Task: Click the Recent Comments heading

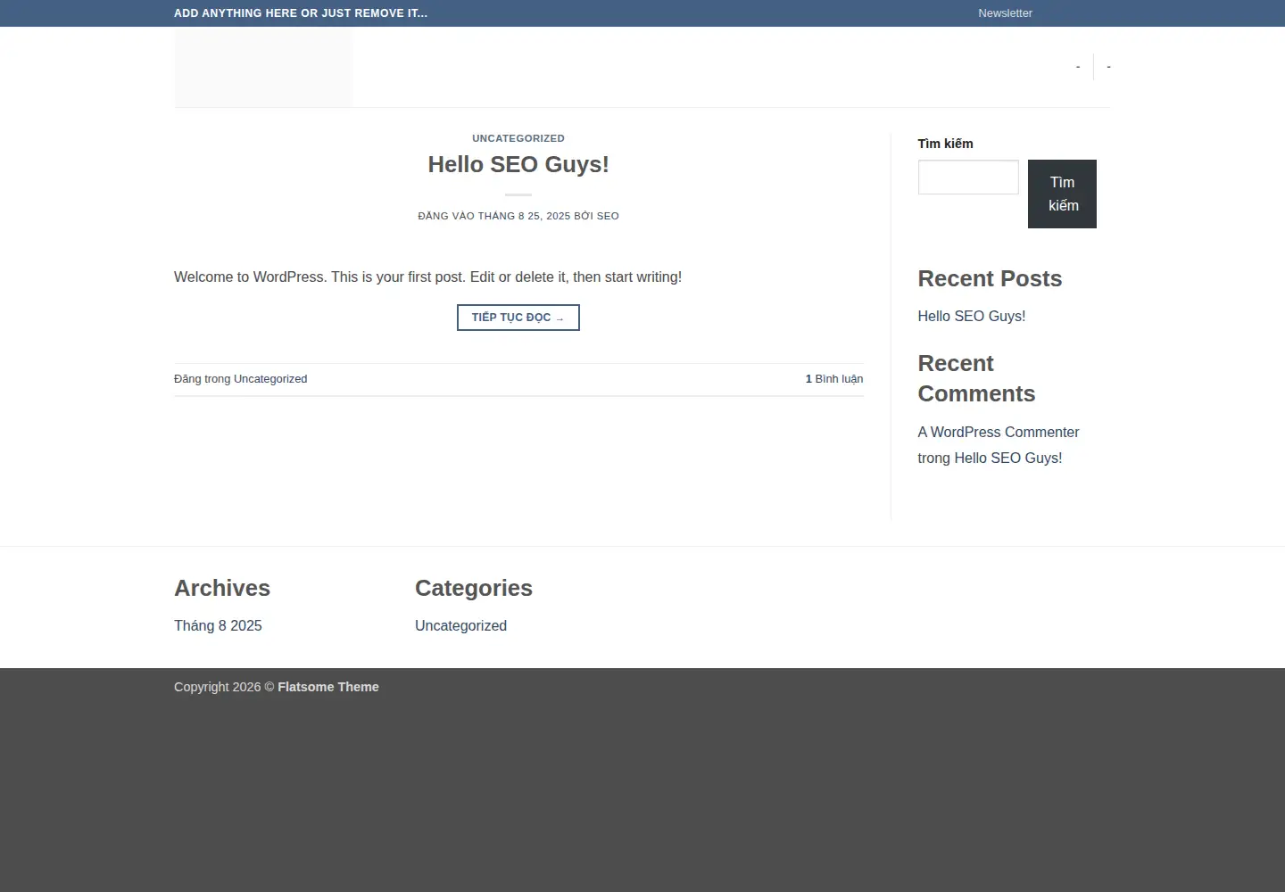Action: point(976,379)
